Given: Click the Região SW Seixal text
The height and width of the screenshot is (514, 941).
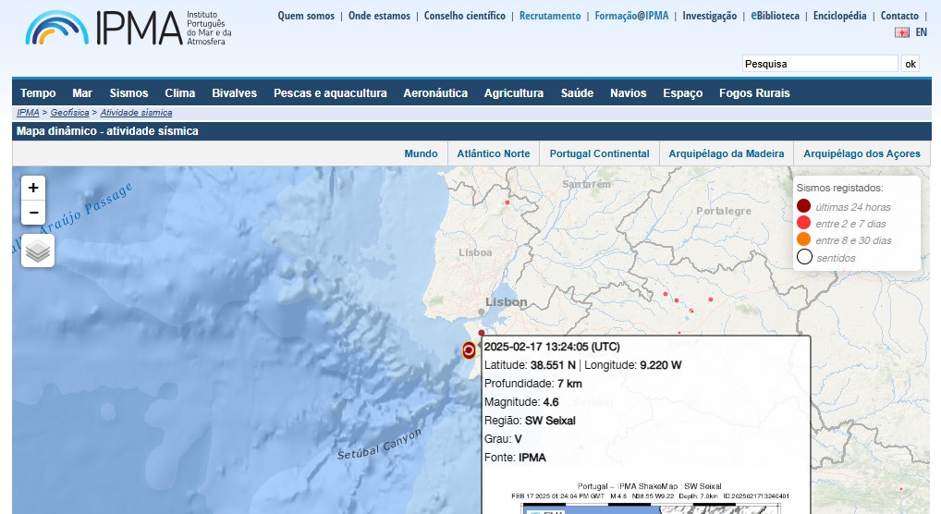Looking at the screenshot, I should click(x=530, y=421).
